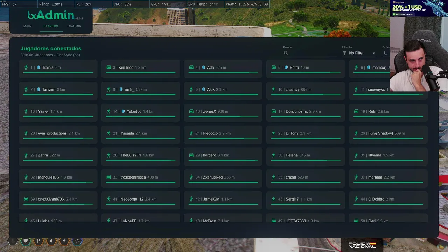Select player O Doidao
The image size is (448, 252).
pyautogui.click(x=388, y=201)
